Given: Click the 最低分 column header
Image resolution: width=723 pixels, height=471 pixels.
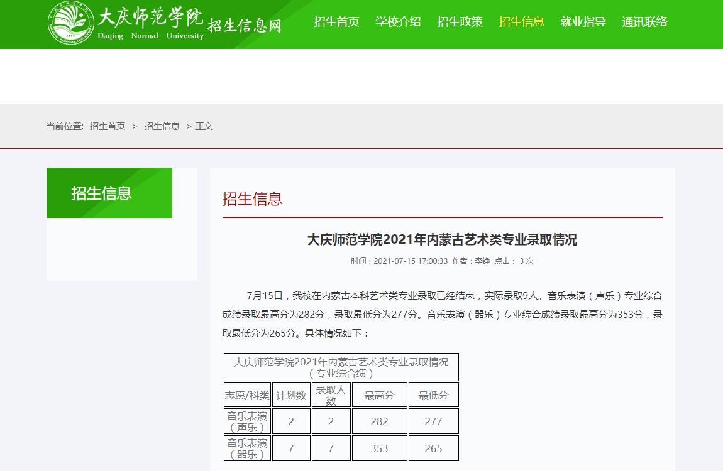Looking at the screenshot, I should [433, 395].
